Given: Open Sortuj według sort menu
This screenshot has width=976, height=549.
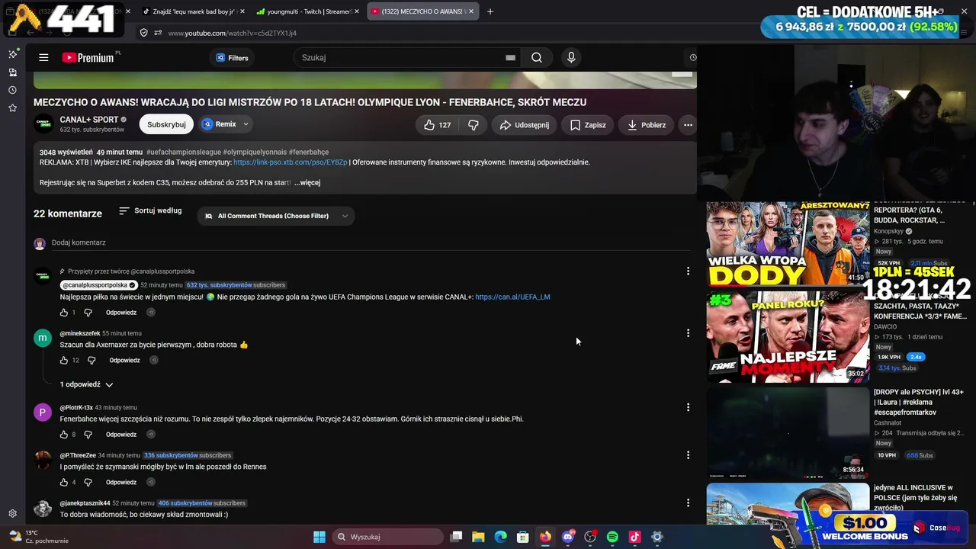Looking at the screenshot, I should tap(150, 210).
